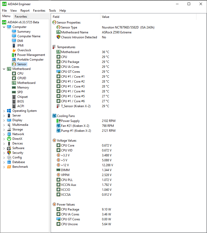
Task: Select the VCCIN Aux voltage row
Action: 129,185
